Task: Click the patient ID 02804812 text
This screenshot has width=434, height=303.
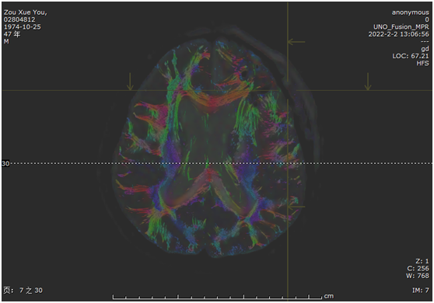Action: (x=19, y=19)
